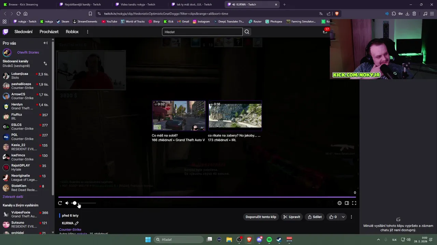Open browser extensions puzzle icon
437x245 pixels.
point(394,14)
